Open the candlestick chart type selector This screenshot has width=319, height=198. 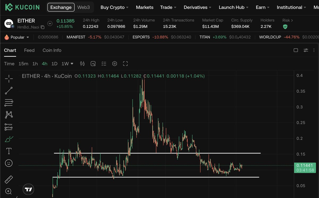(x=82, y=64)
